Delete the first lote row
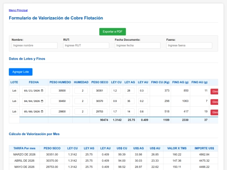The height and width of the screenshot is (170, 227). 214,92
